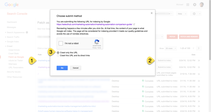Open reCAPTCHA Privacy link
The height and width of the screenshot is (112, 211).
94,48
